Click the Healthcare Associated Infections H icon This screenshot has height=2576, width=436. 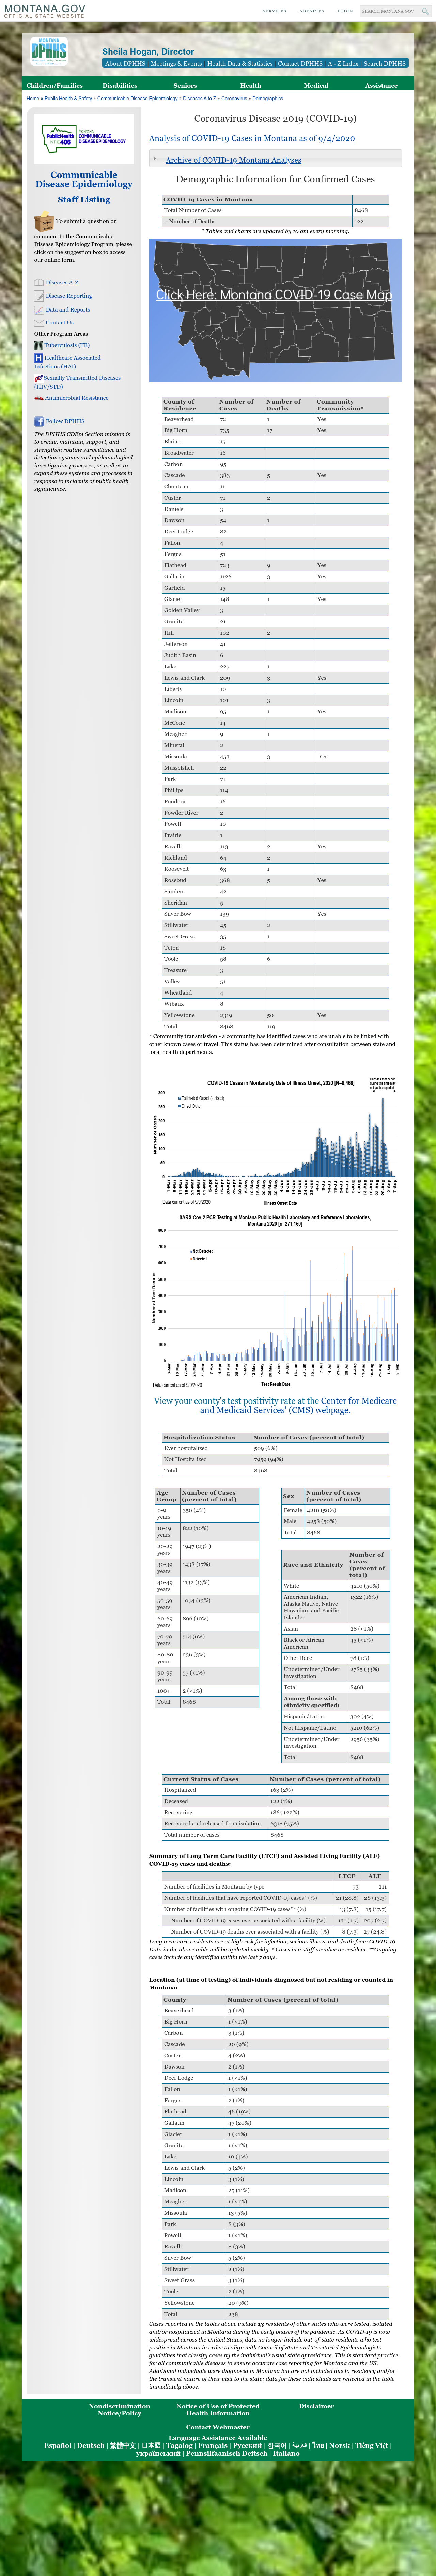click(38, 357)
